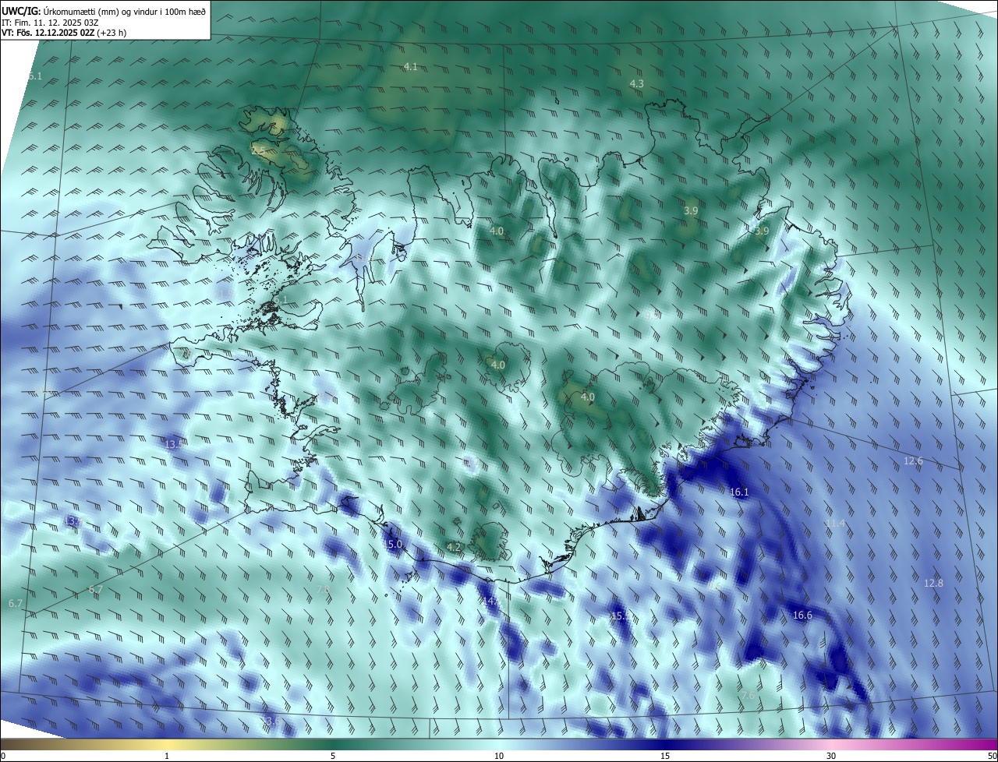998x762 pixels.
Task: Click the 4.3 value label
Action: click(636, 83)
